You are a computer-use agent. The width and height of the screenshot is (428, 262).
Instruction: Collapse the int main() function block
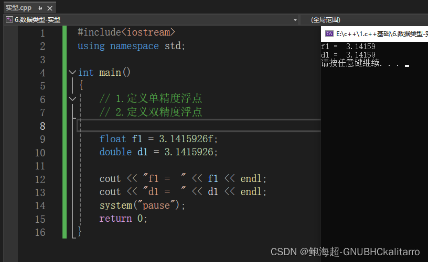coord(72,72)
